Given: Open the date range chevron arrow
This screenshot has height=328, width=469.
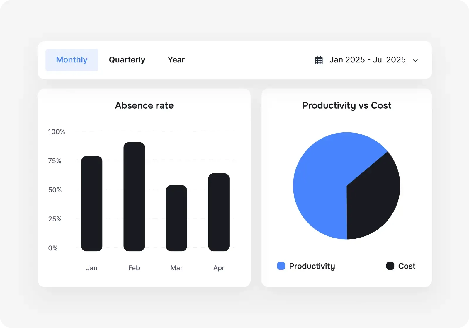Looking at the screenshot, I should tap(416, 60).
